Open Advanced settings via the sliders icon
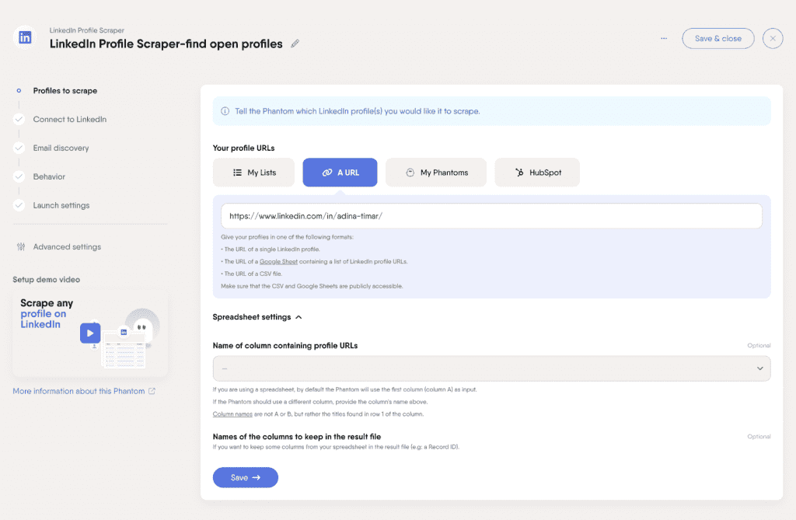Screen dimensions: 796x520 click(19, 246)
